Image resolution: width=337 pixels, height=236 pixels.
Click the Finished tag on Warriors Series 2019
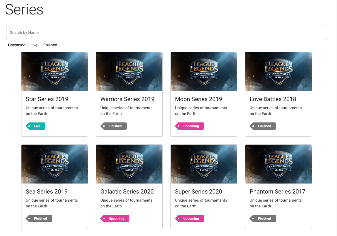114,126
